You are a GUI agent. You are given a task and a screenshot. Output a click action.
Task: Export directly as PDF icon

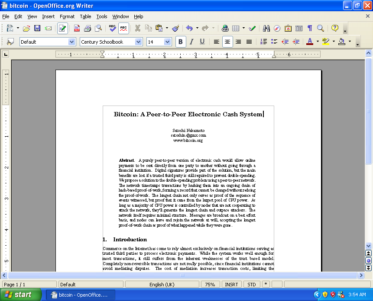coord(77,28)
